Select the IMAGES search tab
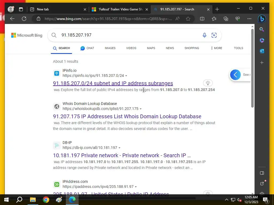The height and width of the screenshot is (205, 274). (x=110, y=48)
